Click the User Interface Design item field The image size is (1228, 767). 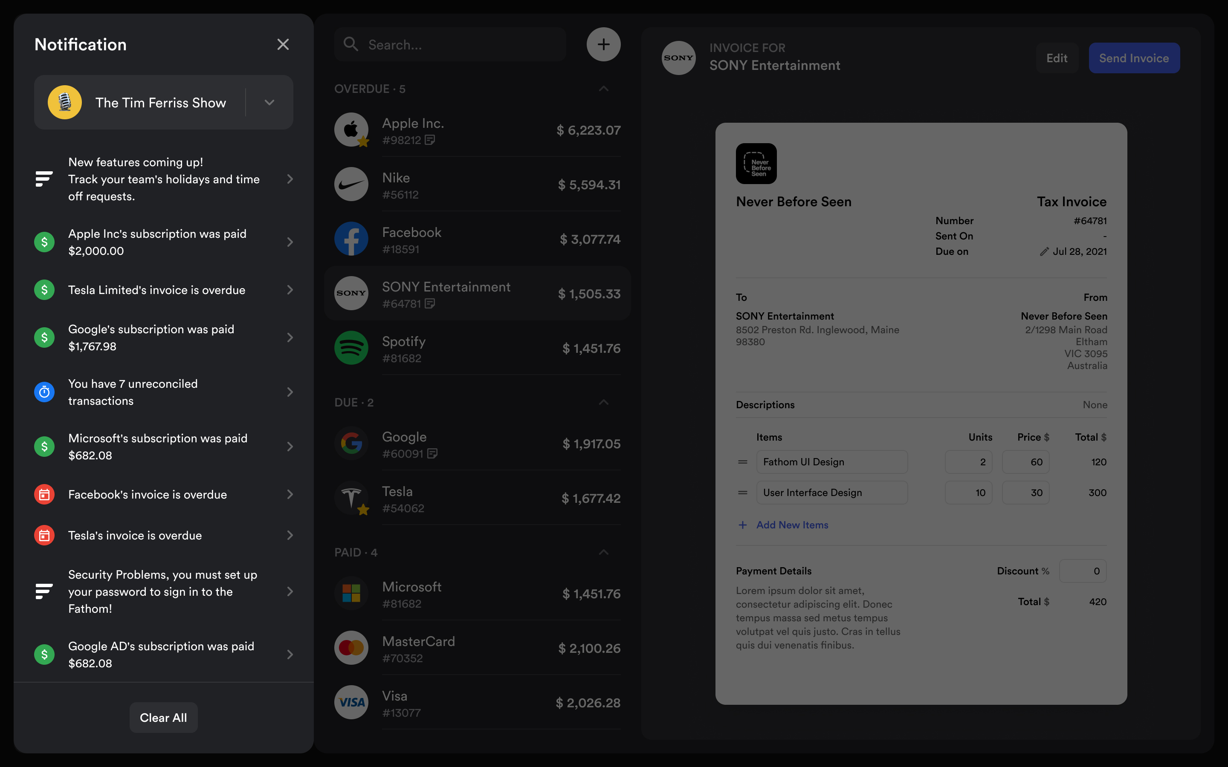[832, 493]
